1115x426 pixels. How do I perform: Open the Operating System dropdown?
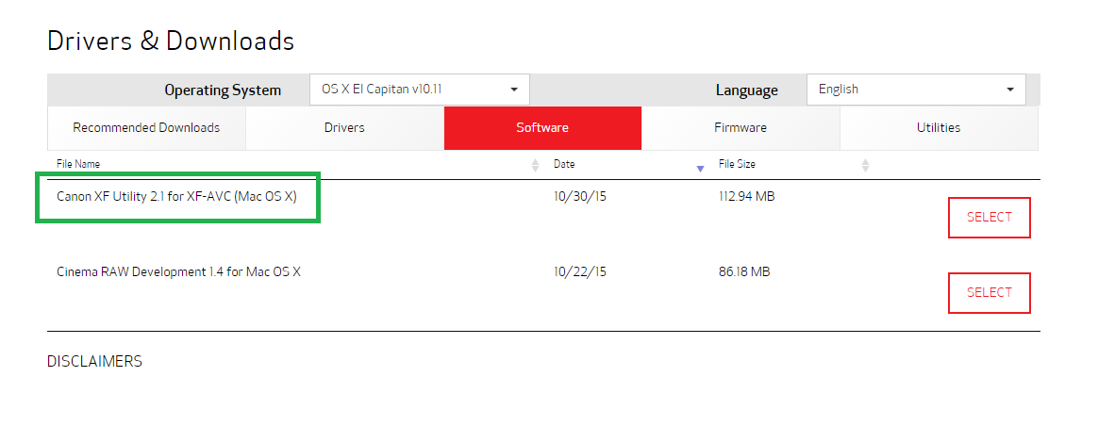coord(420,90)
